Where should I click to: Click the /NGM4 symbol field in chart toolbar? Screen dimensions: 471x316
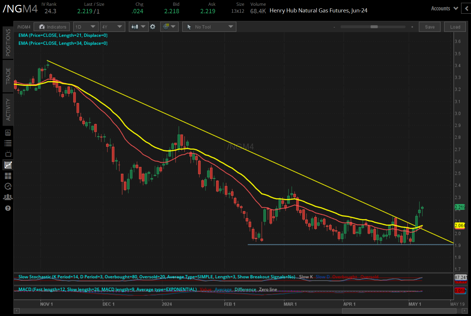pos(24,27)
